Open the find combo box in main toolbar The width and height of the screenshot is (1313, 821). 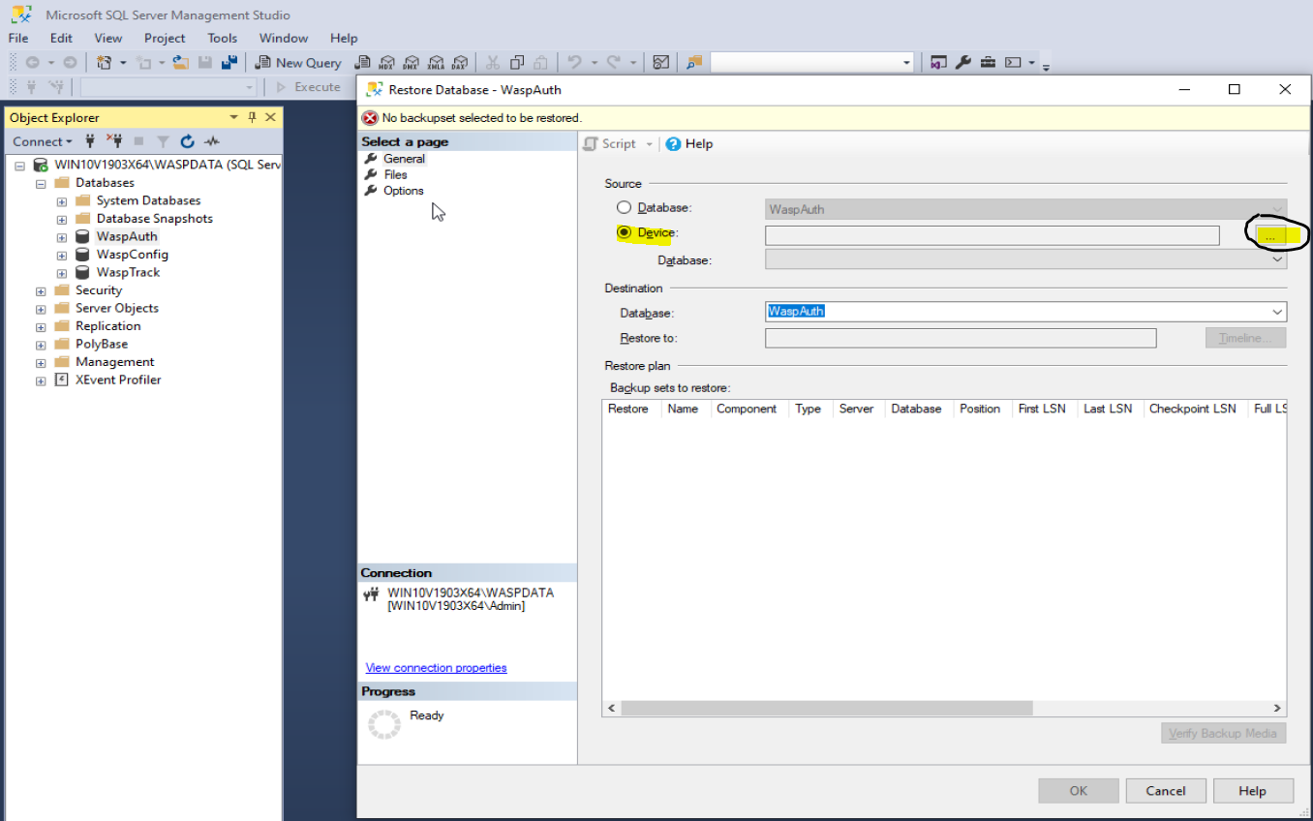coord(812,63)
